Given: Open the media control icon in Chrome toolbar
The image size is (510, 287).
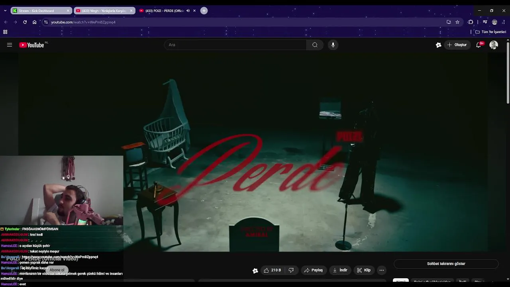Looking at the screenshot, I should [x=485, y=22].
